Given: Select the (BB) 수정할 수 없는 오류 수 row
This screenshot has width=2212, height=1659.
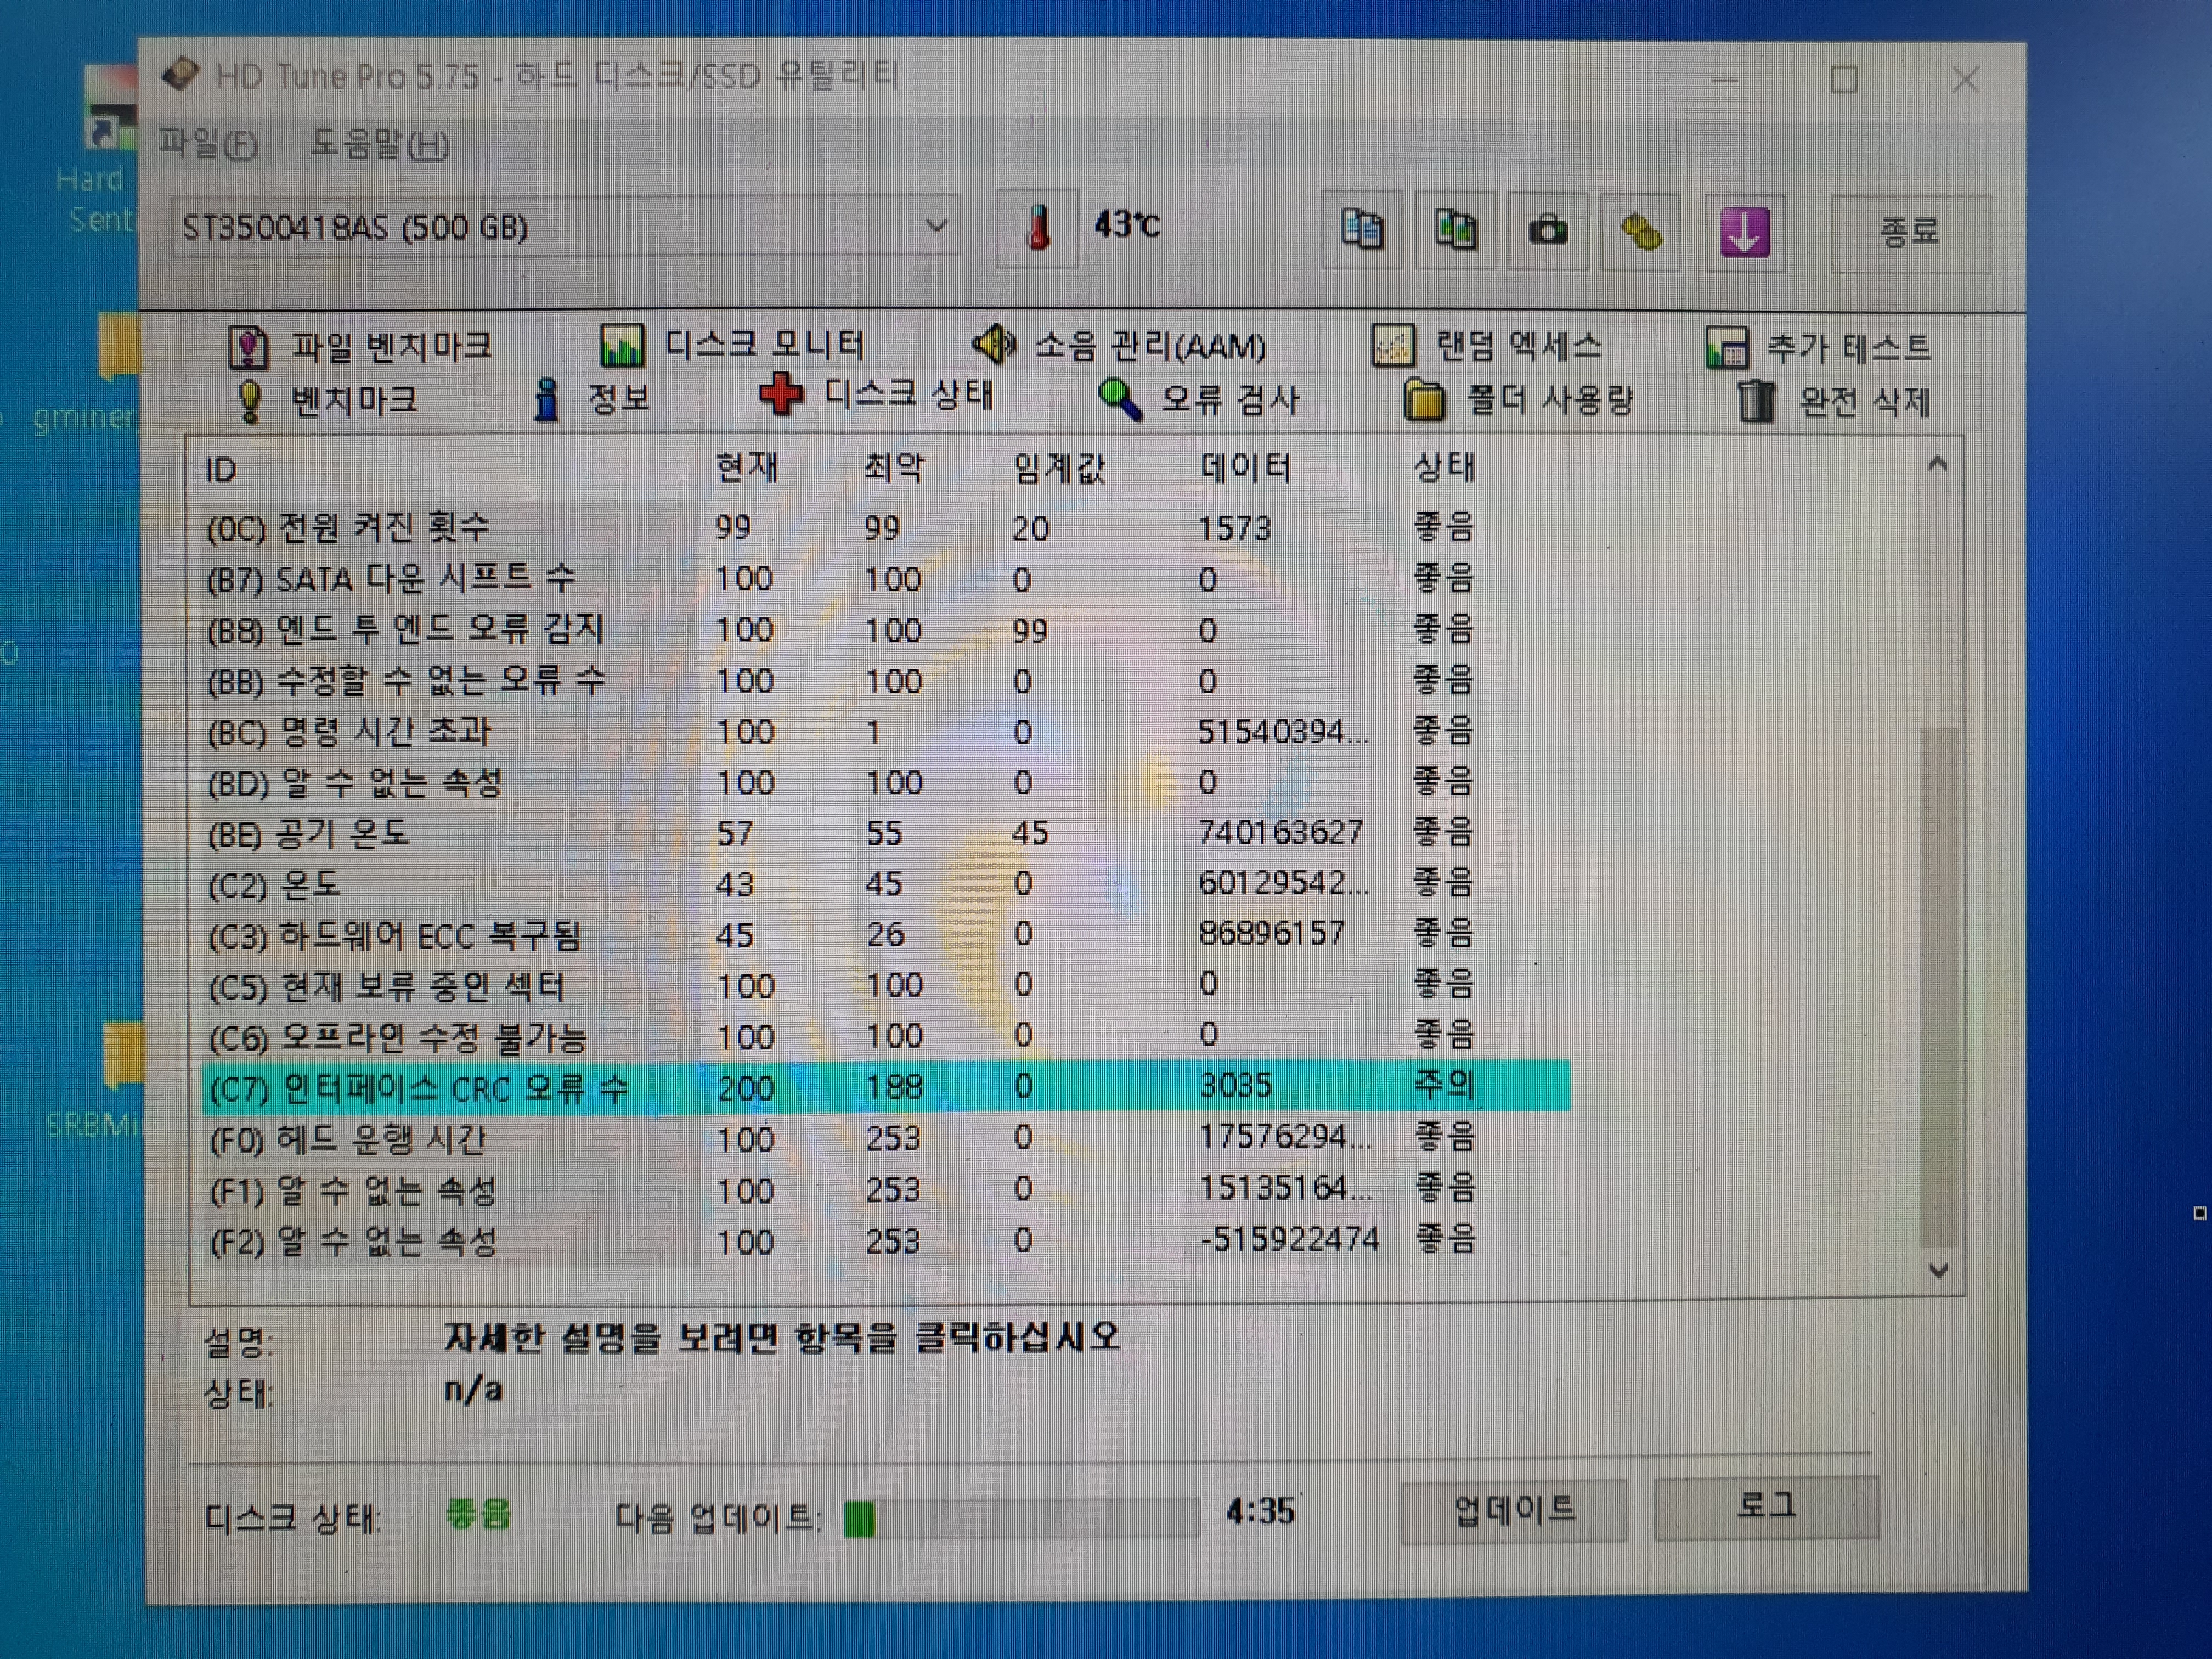Looking at the screenshot, I should click(885, 680).
